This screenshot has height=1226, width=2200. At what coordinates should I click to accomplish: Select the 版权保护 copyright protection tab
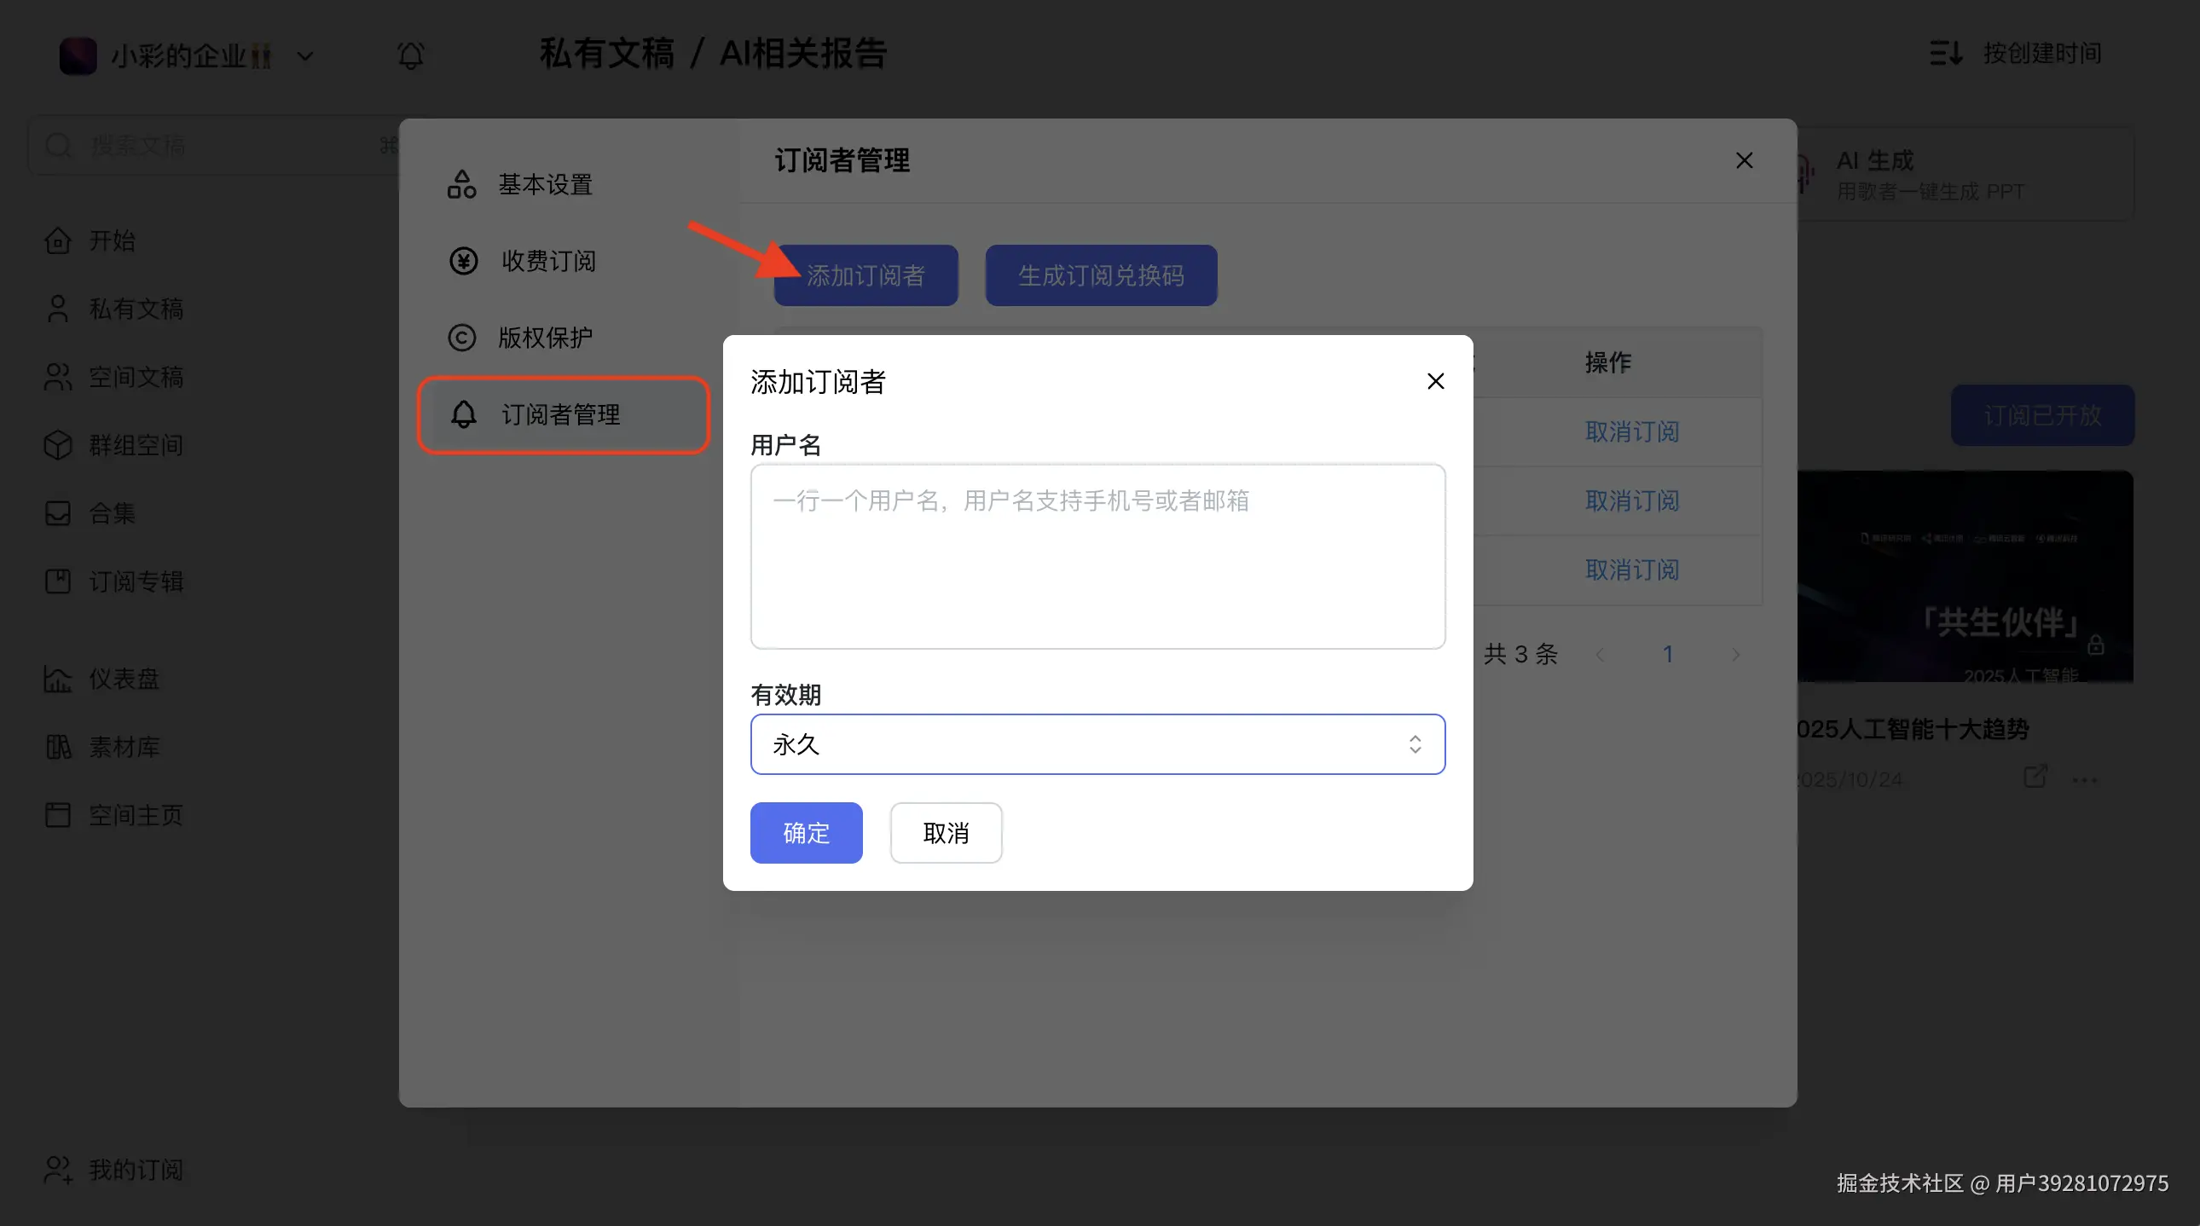coord(545,338)
